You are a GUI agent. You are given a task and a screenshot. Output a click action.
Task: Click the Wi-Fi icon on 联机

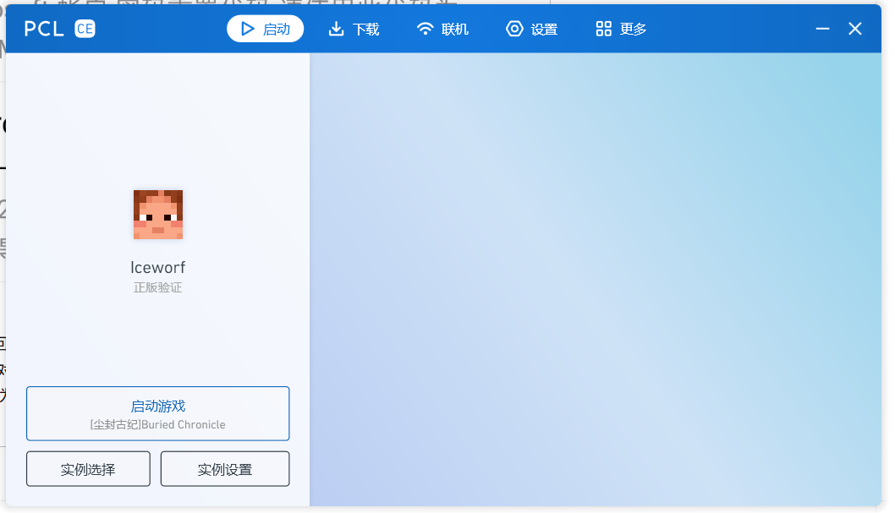[x=424, y=28]
